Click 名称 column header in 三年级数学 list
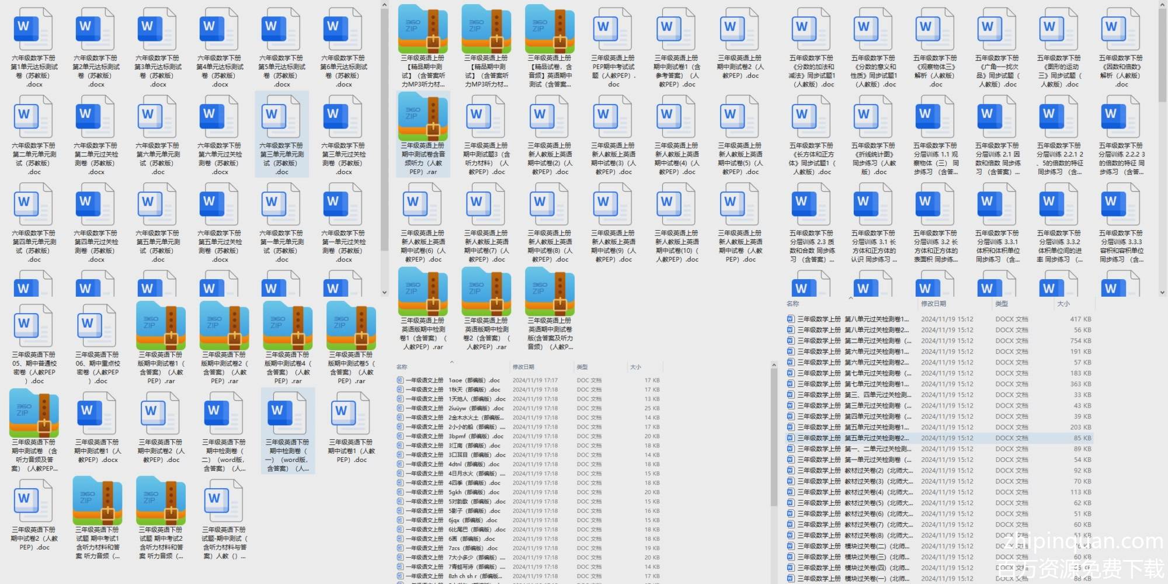The width and height of the screenshot is (1168, 584). pos(792,304)
